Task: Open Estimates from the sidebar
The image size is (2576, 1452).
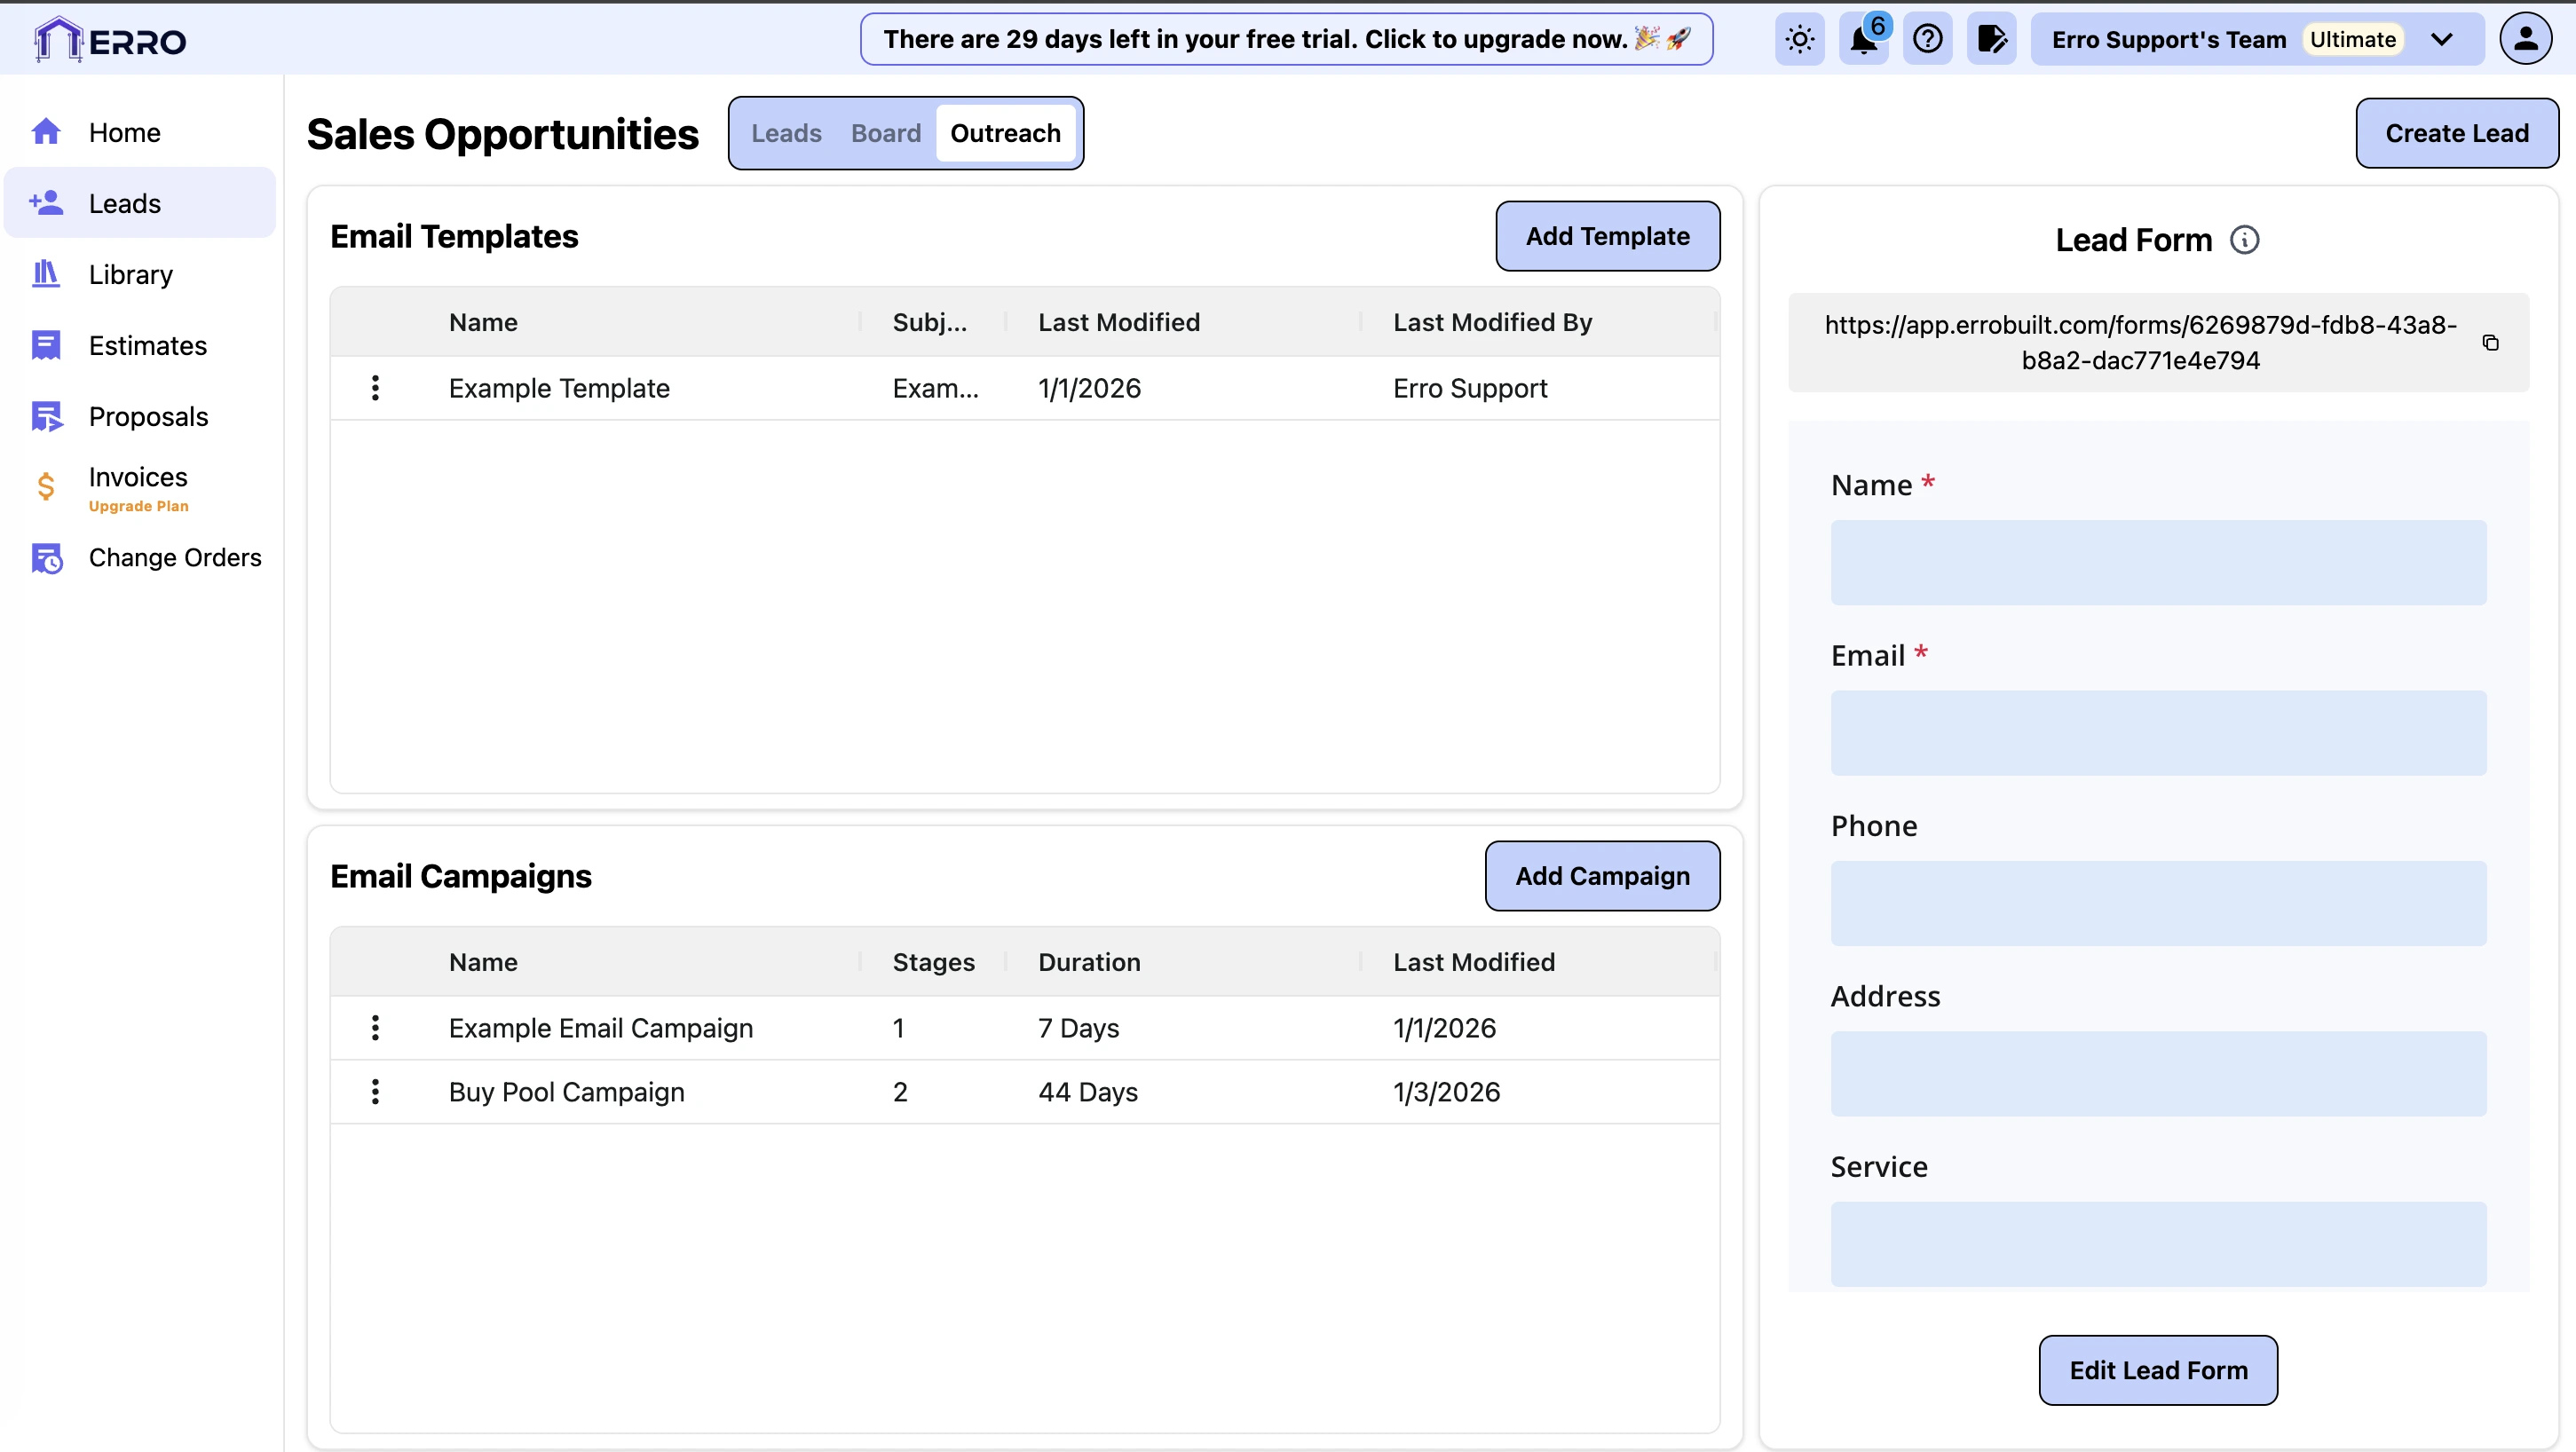Action: click(x=147, y=346)
